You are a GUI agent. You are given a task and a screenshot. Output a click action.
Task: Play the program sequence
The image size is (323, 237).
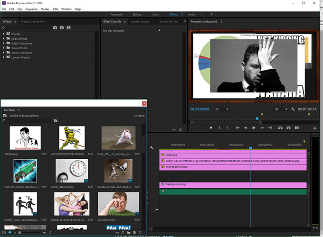254,128
